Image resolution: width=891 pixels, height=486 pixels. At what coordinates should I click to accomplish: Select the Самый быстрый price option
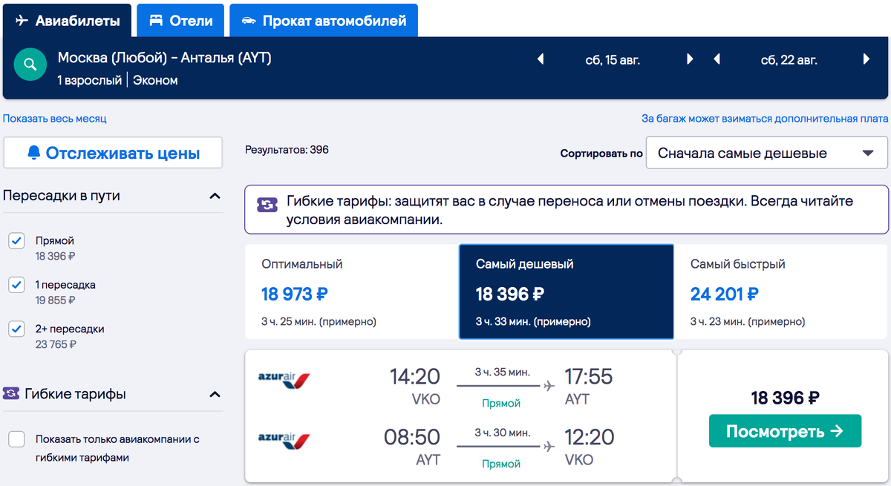click(780, 292)
